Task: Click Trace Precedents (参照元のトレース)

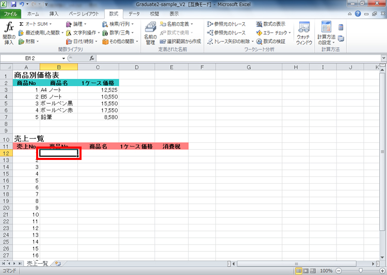Action: coord(227,24)
